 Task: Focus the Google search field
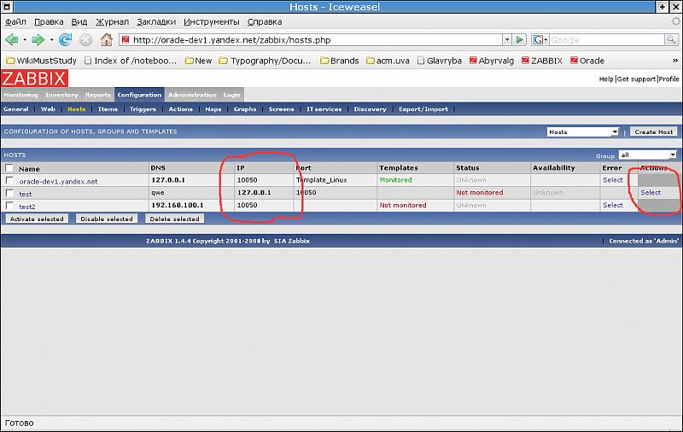pyautogui.click(x=607, y=40)
